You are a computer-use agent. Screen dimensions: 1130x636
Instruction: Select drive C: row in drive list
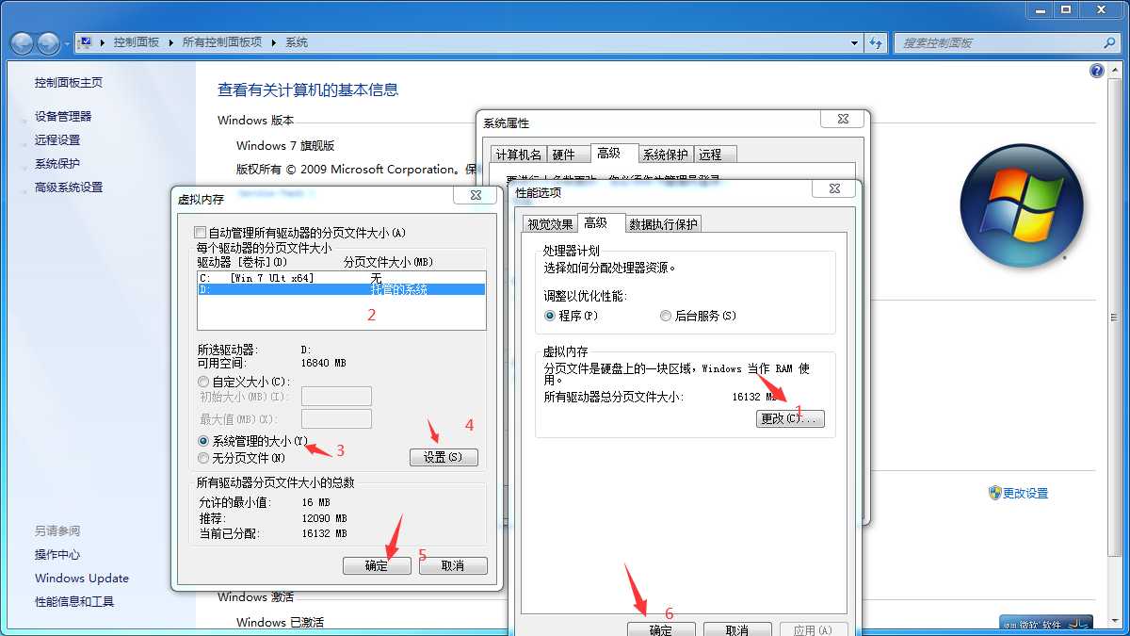341,278
